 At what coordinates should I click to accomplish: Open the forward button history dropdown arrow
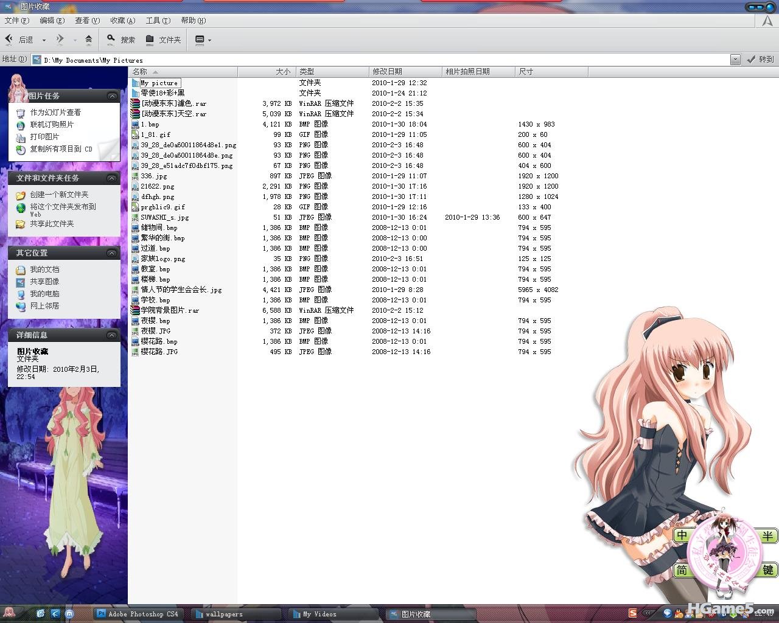tap(75, 40)
